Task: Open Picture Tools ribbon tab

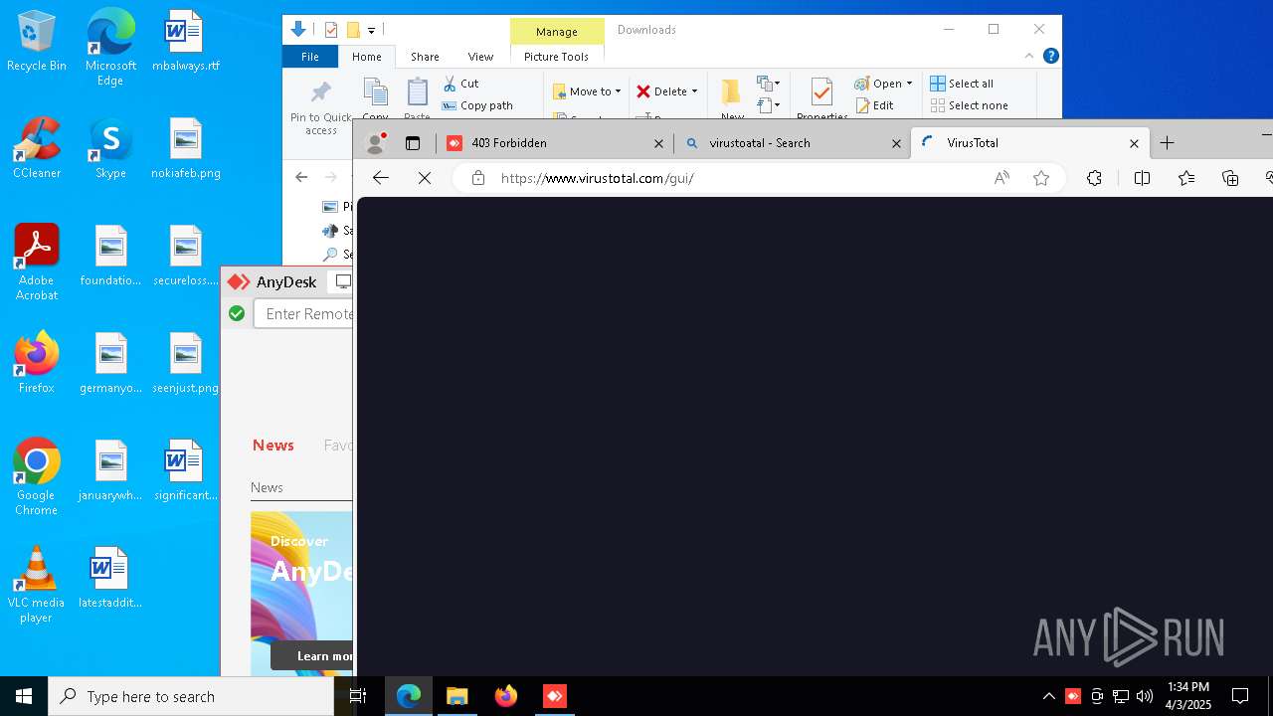Action: 556,57
